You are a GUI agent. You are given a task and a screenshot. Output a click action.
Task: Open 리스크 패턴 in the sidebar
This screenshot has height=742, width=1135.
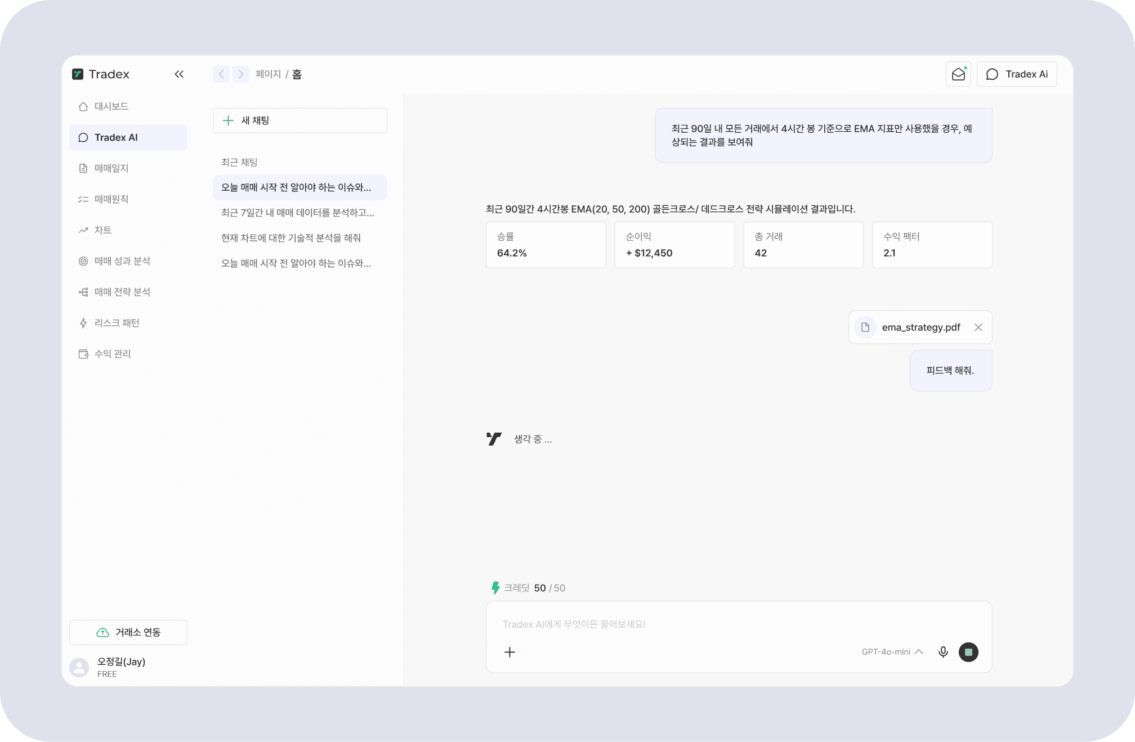tap(128, 323)
